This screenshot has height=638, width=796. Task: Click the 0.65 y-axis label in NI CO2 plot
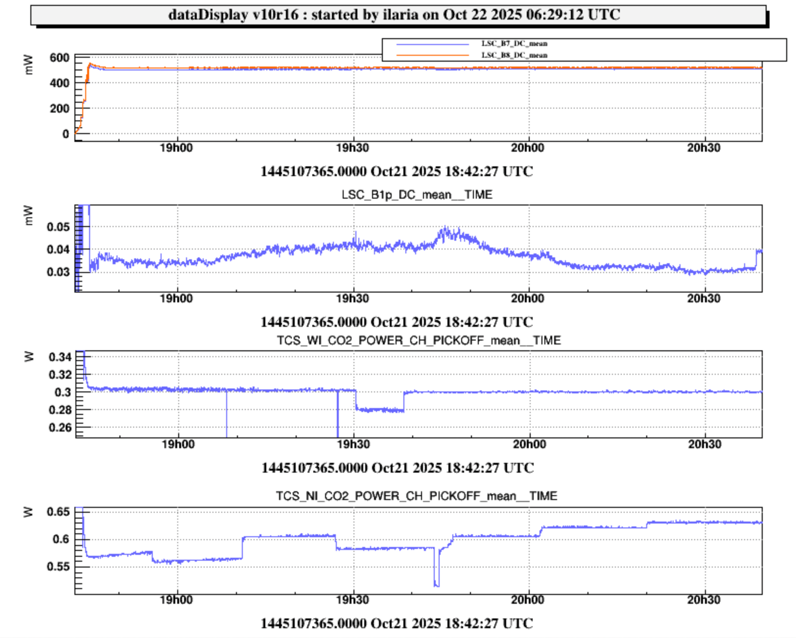pyautogui.click(x=58, y=512)
